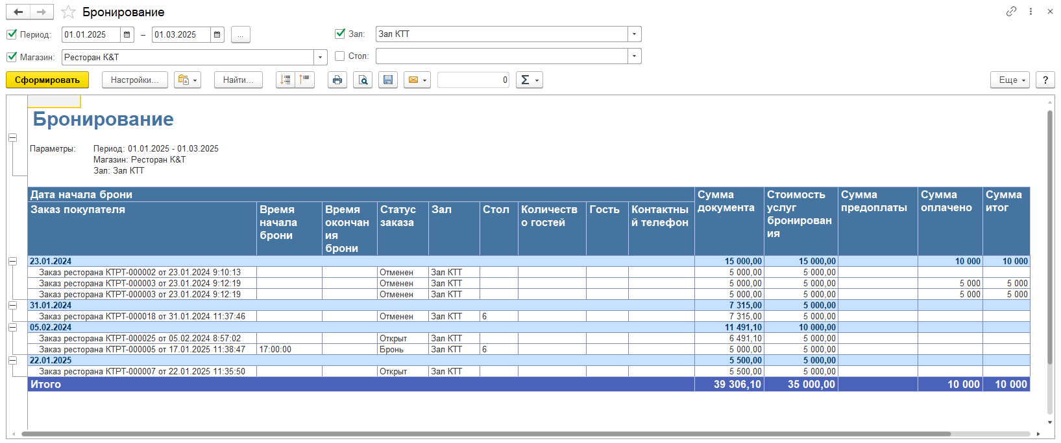Open the Зал dropdown list
The width and height of the screenshot is (1061, 443).
634,34
